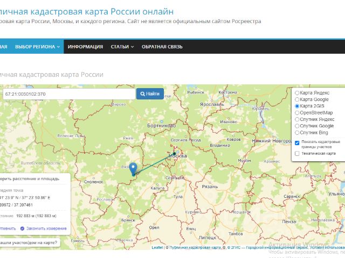Click the Пенза city label
The image size is (345, 258).
pos(289,221)
